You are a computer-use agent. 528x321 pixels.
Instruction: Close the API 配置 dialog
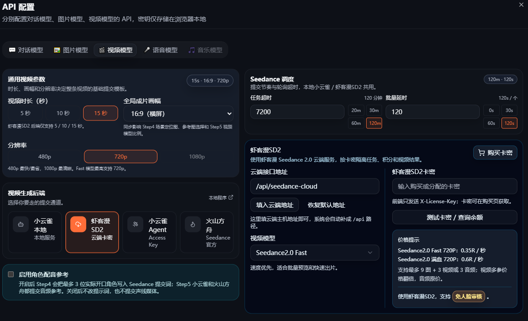pos(521,5)
